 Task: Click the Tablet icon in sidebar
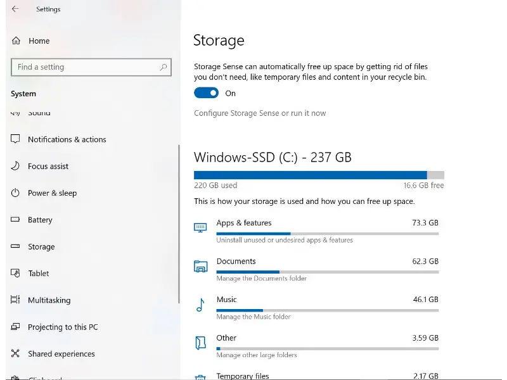pyautogui.click(x=15, y=273)
